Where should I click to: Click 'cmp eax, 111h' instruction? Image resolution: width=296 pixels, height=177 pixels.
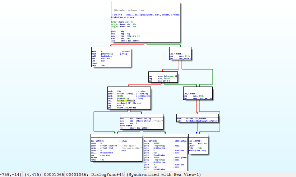click(180, 56)
